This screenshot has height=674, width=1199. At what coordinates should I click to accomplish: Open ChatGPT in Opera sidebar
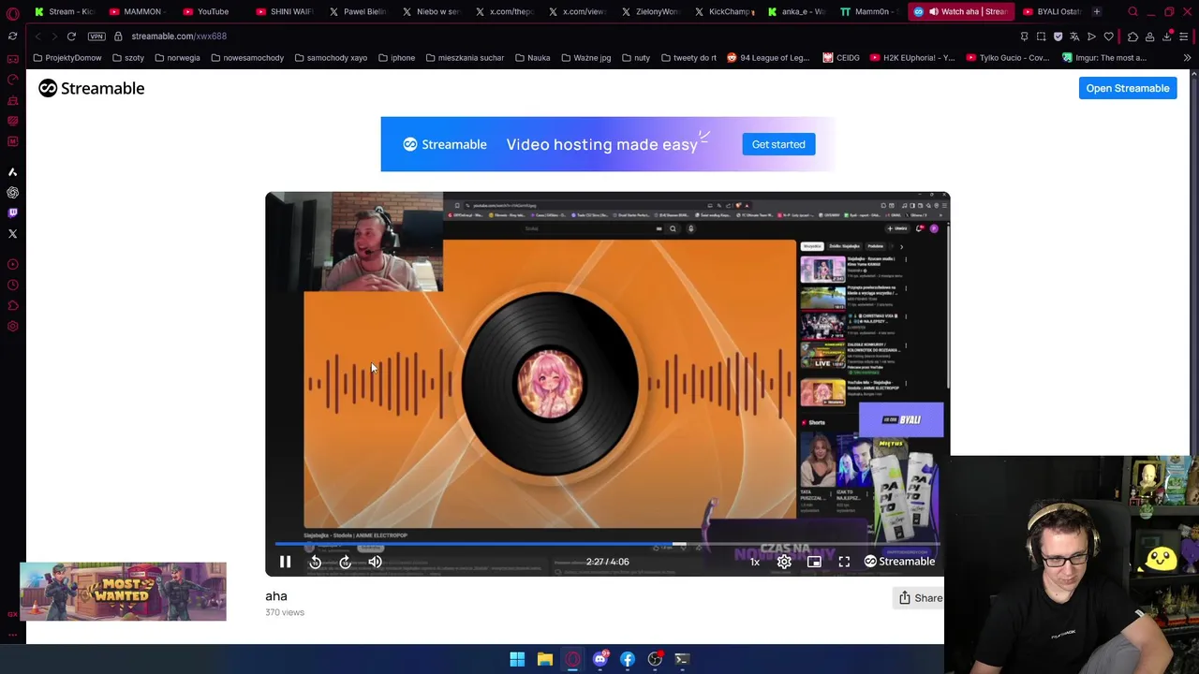[x=12, y=193]
